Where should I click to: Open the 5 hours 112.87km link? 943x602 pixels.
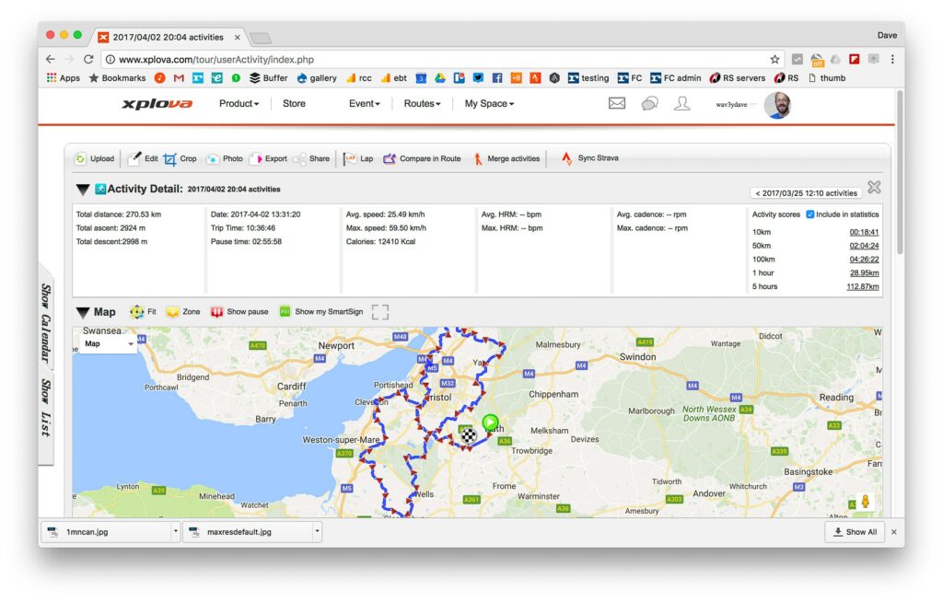pyautogui.click(x=862, y=287)
